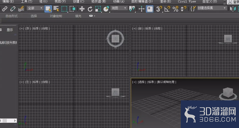239x128 pixels.
Task: Open the [+] menu of the 顶 viewport
Action: point(22,28)
